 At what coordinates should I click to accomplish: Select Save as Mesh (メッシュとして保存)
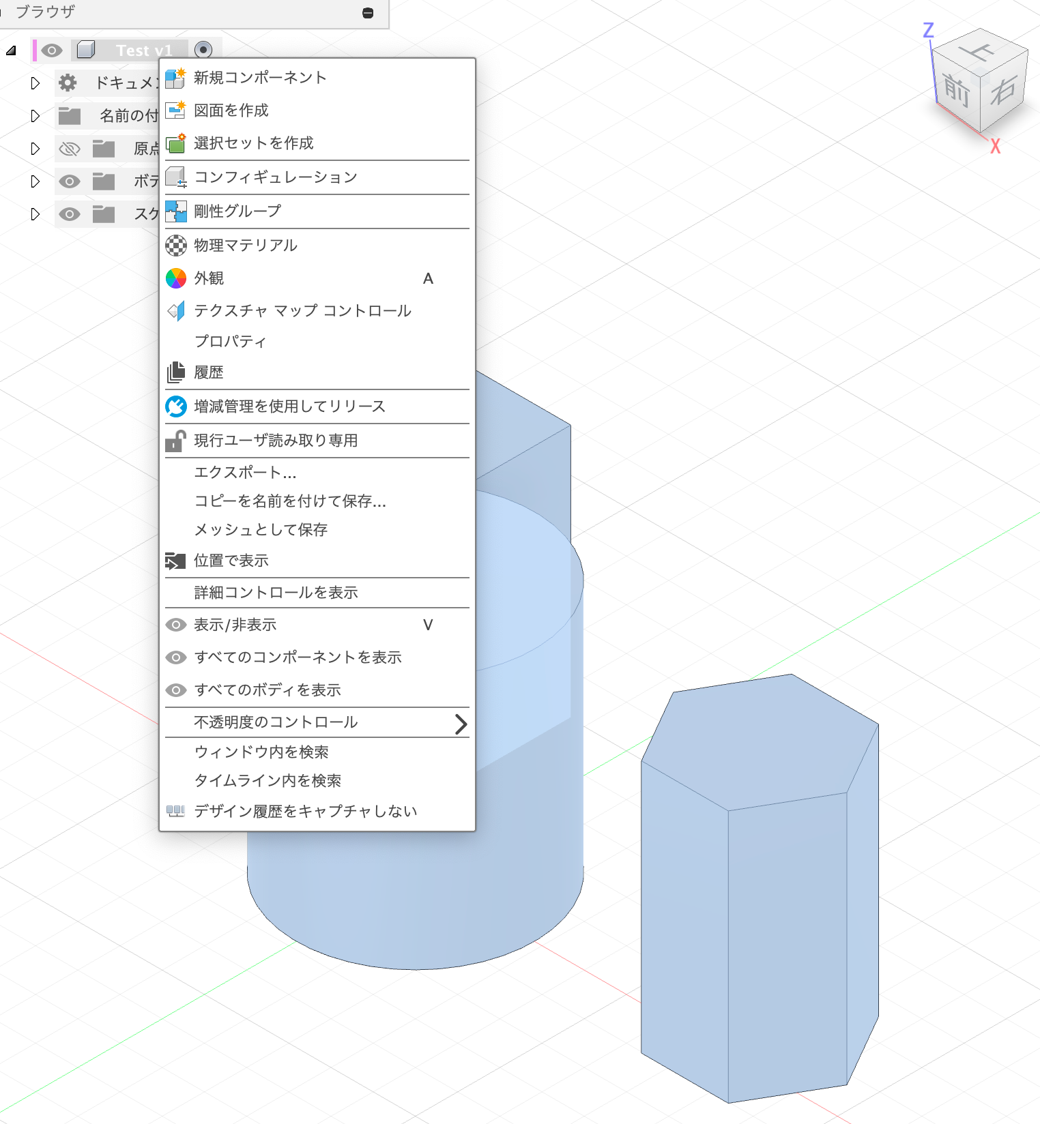click(x=261, y=530)
